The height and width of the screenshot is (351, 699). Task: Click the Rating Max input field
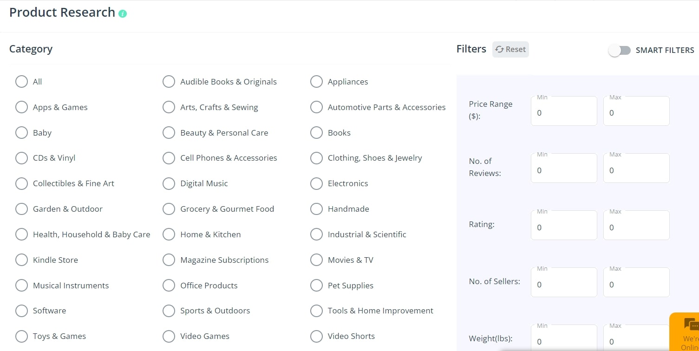(x=636, y=225)
